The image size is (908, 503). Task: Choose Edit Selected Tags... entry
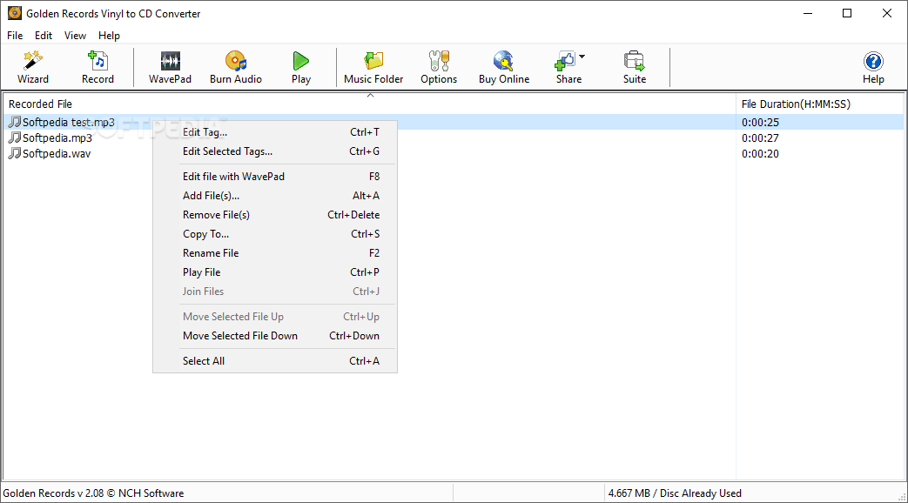click(275, 151)
